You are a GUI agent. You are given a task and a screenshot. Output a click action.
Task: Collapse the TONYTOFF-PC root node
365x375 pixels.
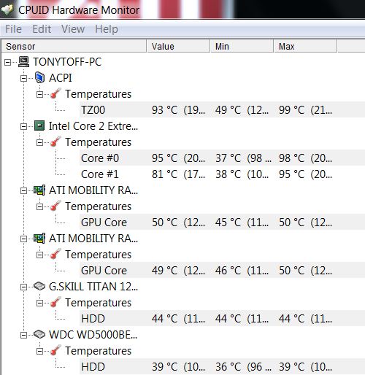click(x=8, y=62)
